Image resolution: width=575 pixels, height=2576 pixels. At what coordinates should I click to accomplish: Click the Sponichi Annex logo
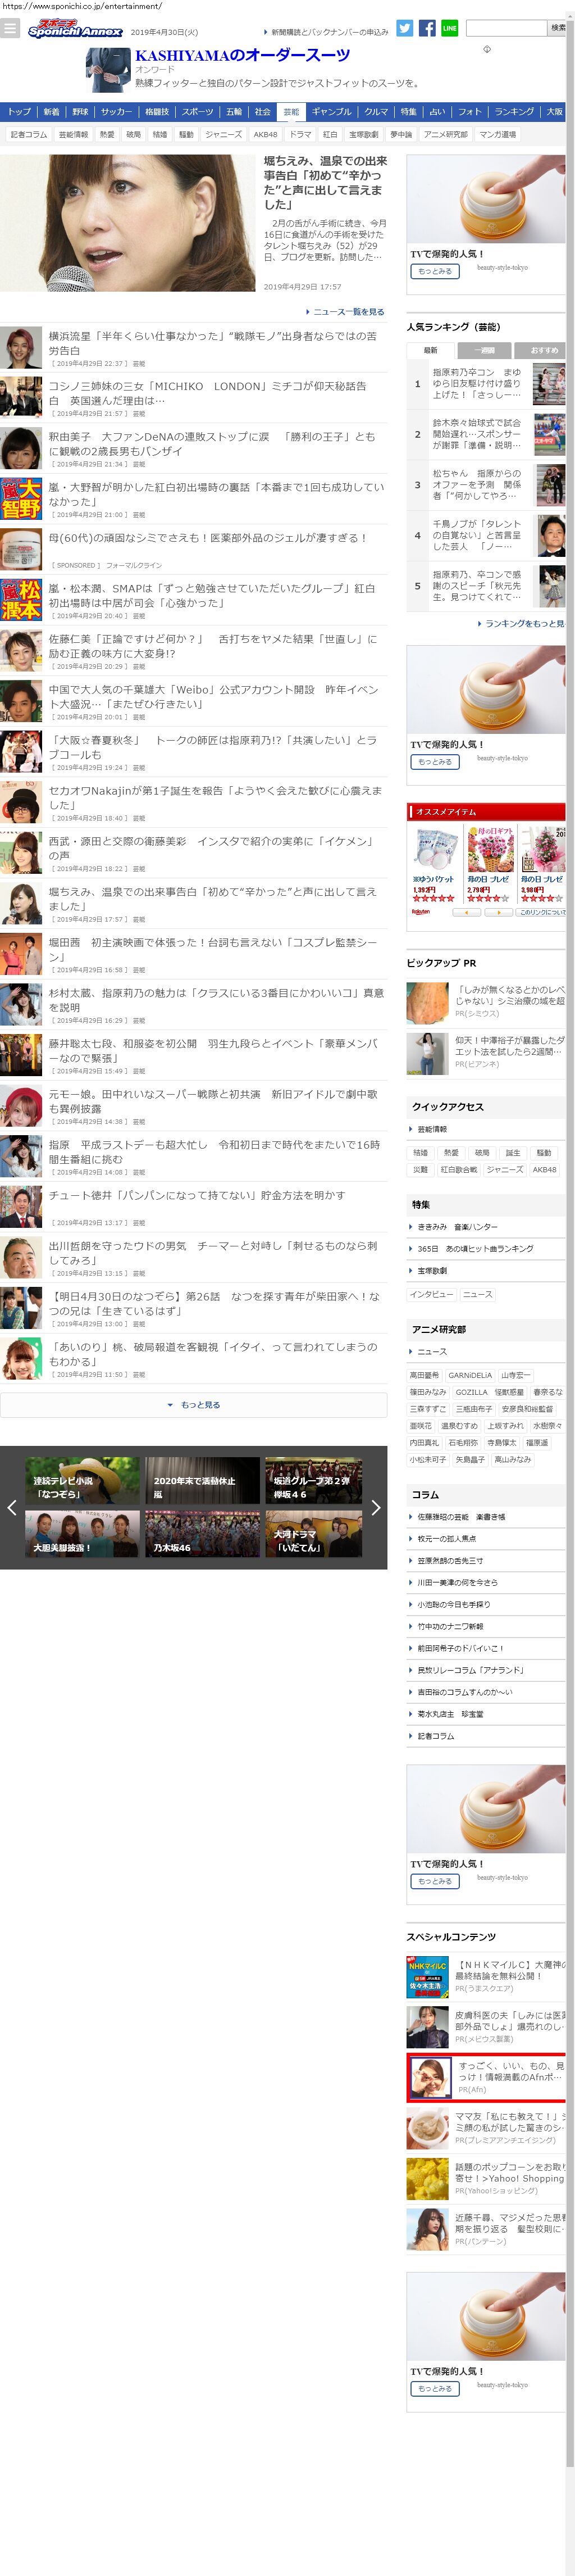(75, 30)
